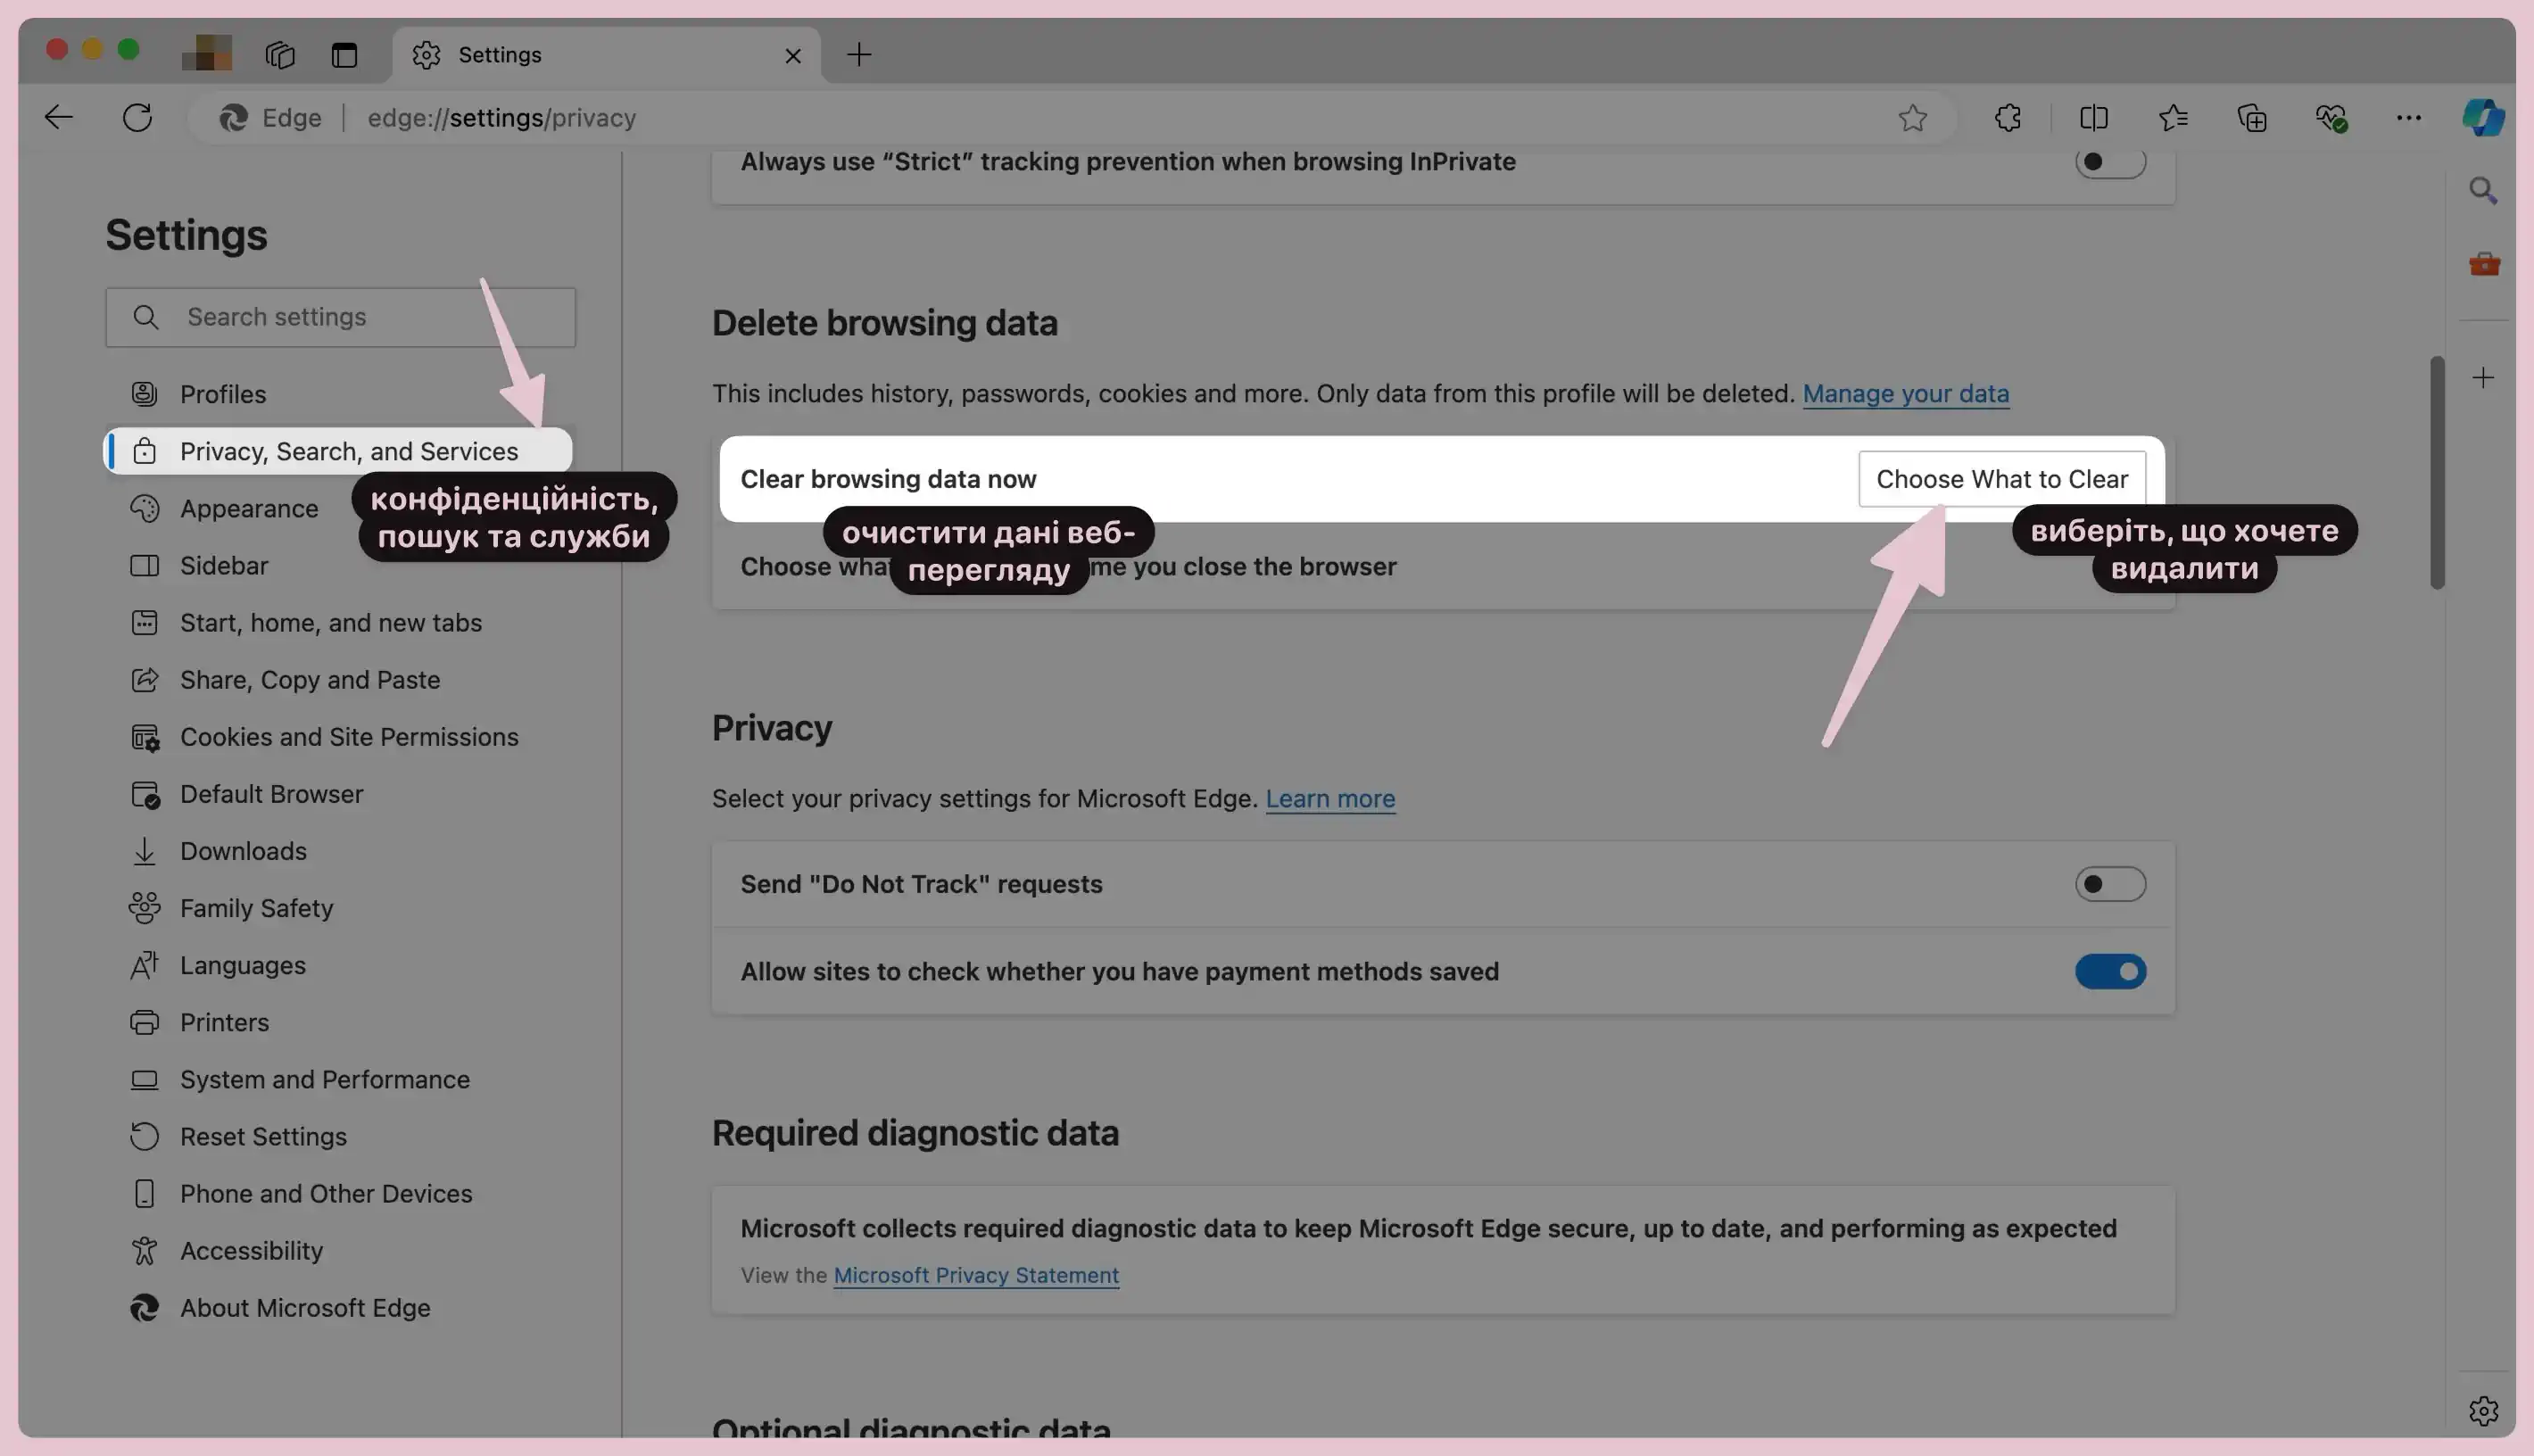2534x1456 pixels.
Task: Open Copilot icon at top right
Action: [x=2483, y=117]
